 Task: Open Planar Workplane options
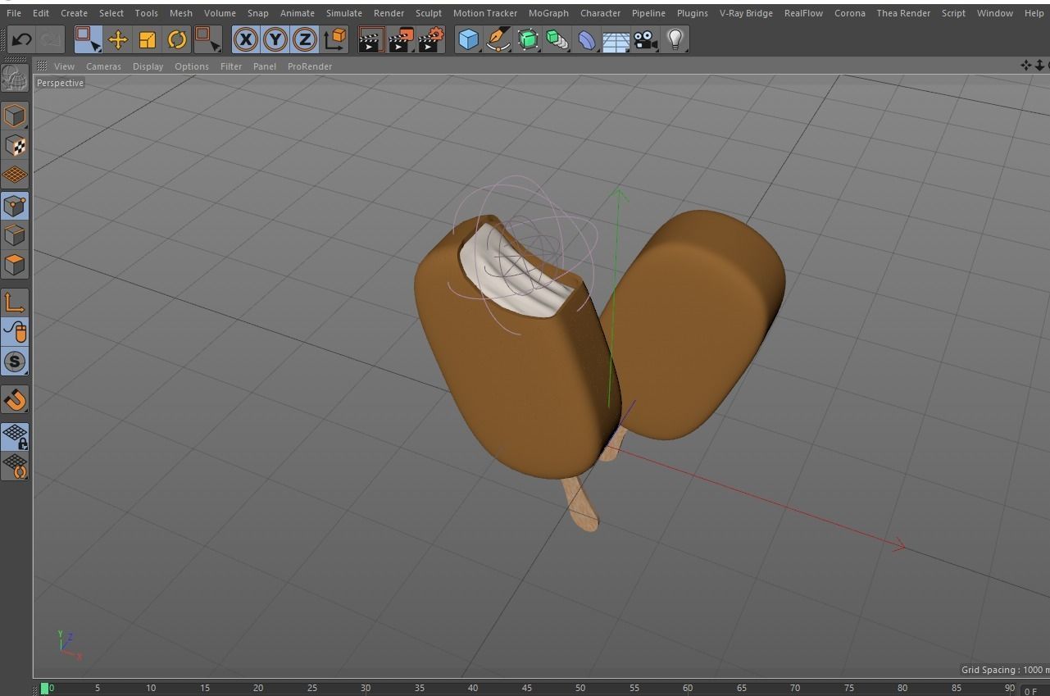tap(15, 466)
